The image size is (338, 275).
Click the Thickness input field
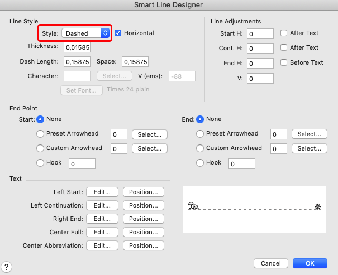pos(78,47)
